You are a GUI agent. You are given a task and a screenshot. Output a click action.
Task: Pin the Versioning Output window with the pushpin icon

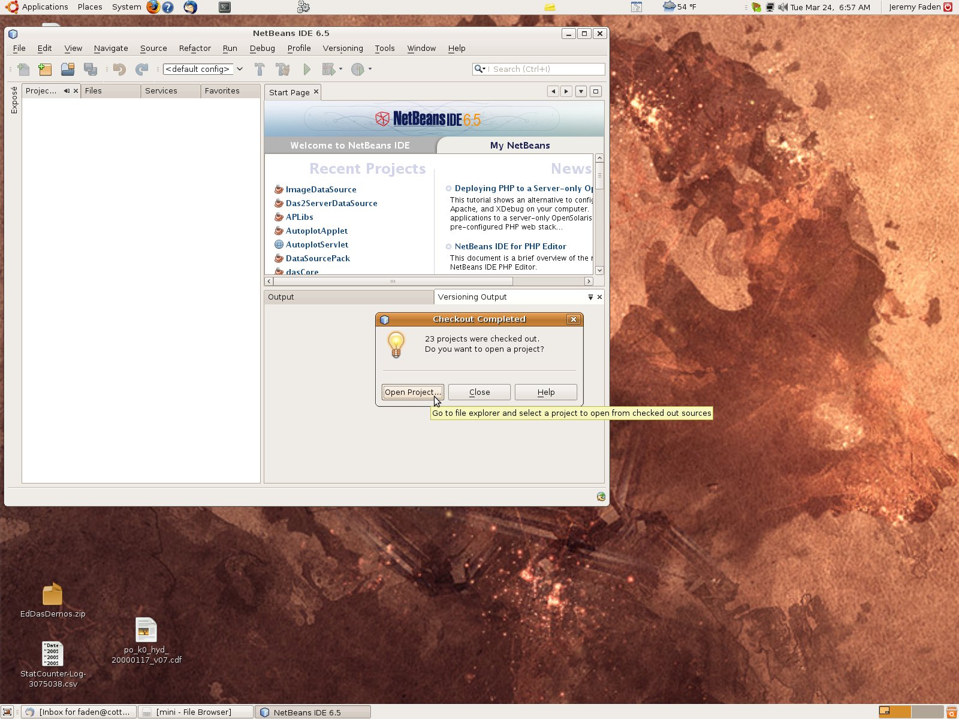(590, 297)
